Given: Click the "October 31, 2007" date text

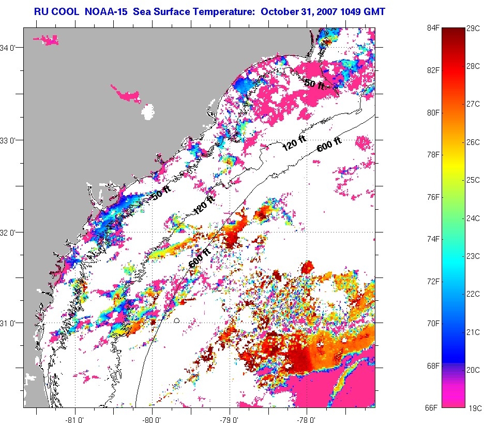Looking at the screenshot, I should (299, 12).
